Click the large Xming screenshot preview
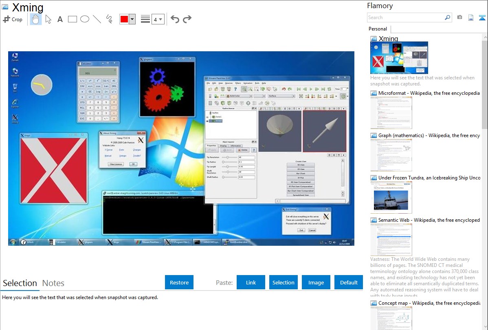 (x=181, y=149)
